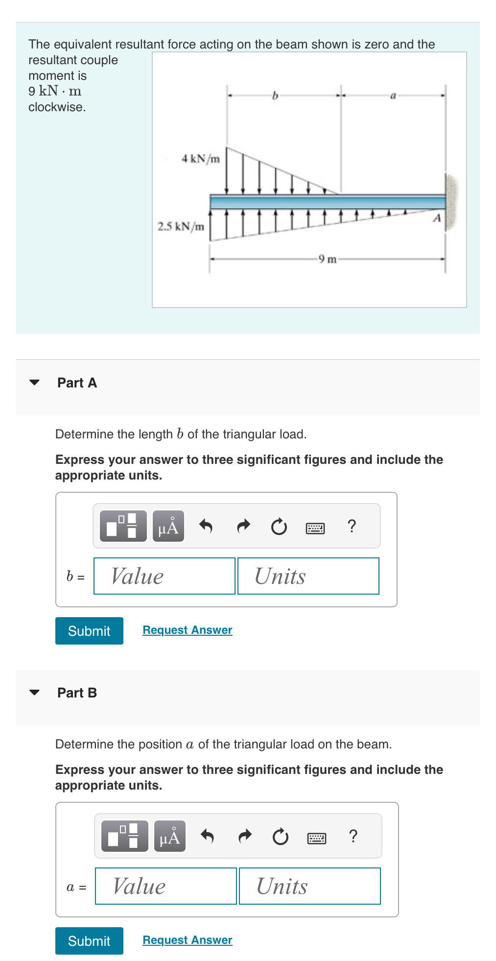Click the Units field for a
This screenshot has height=961, width=496.
point(309,886)
